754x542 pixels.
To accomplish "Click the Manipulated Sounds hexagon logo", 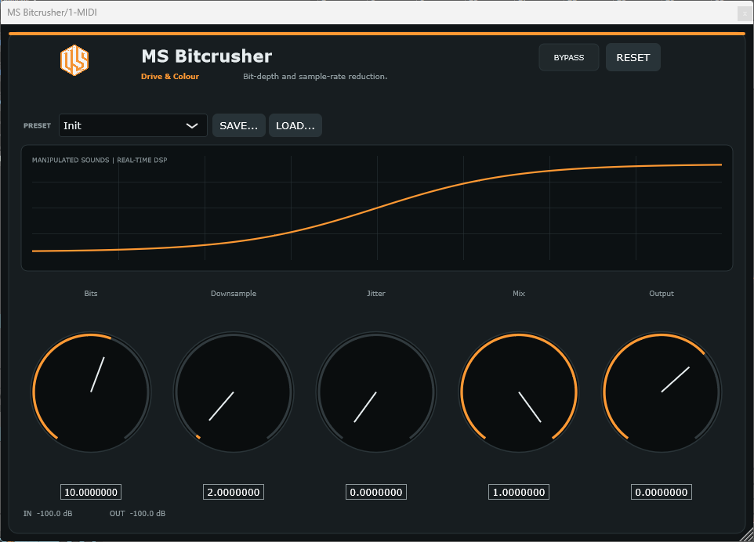I will [74, 60].
